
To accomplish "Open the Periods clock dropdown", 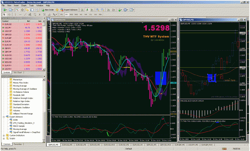I will pos(126,10).
